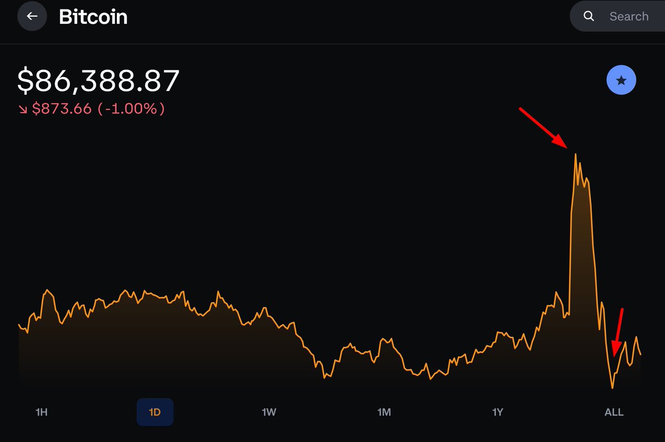Go back using the arrow button
The width and height of the screenshot is (665, 442).
[32, 16]
